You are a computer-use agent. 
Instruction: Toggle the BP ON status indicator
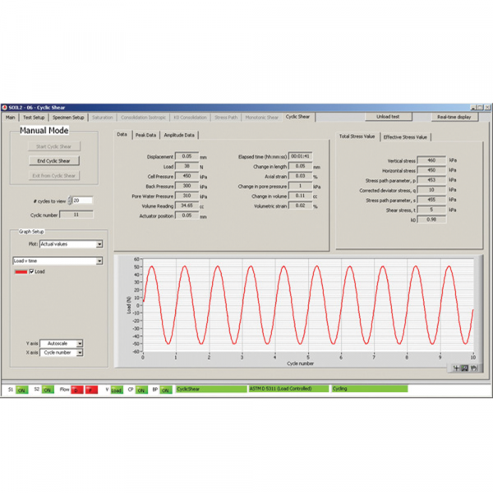click(167, 389)
